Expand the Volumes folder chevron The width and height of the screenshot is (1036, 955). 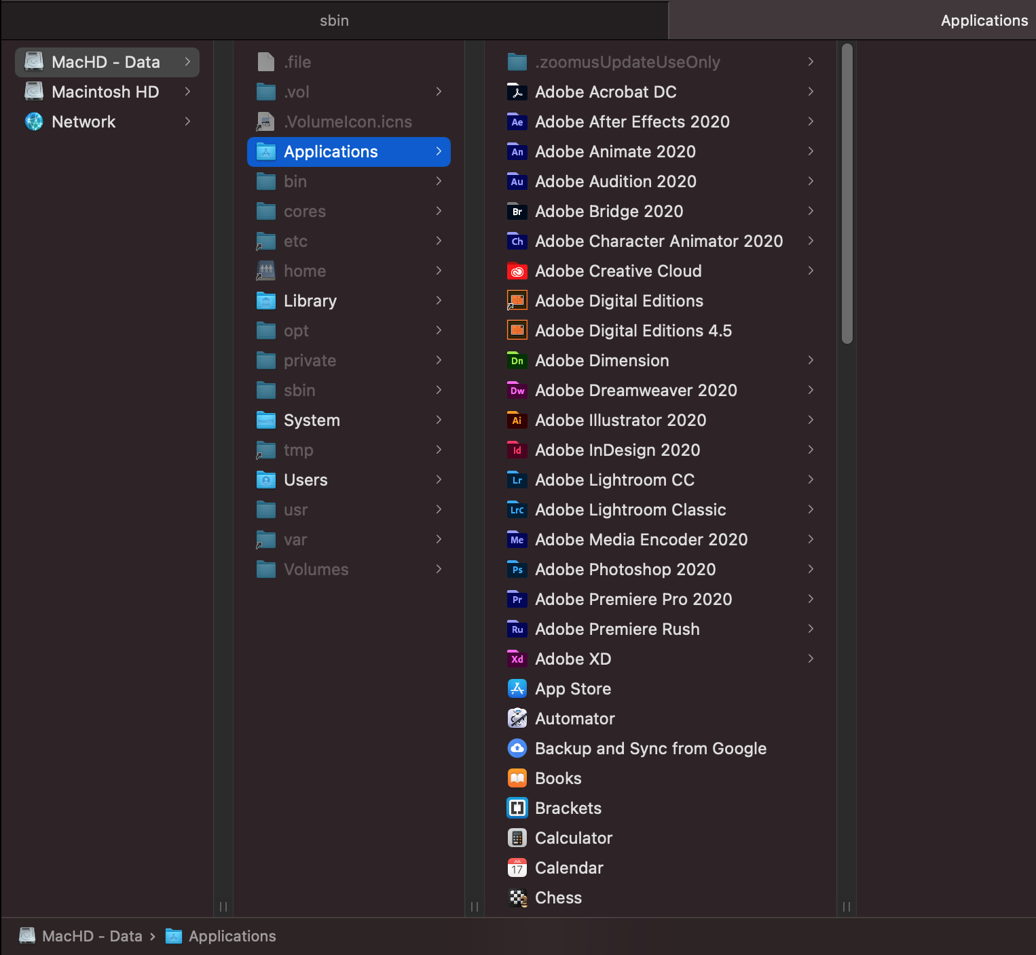(439, 569)
